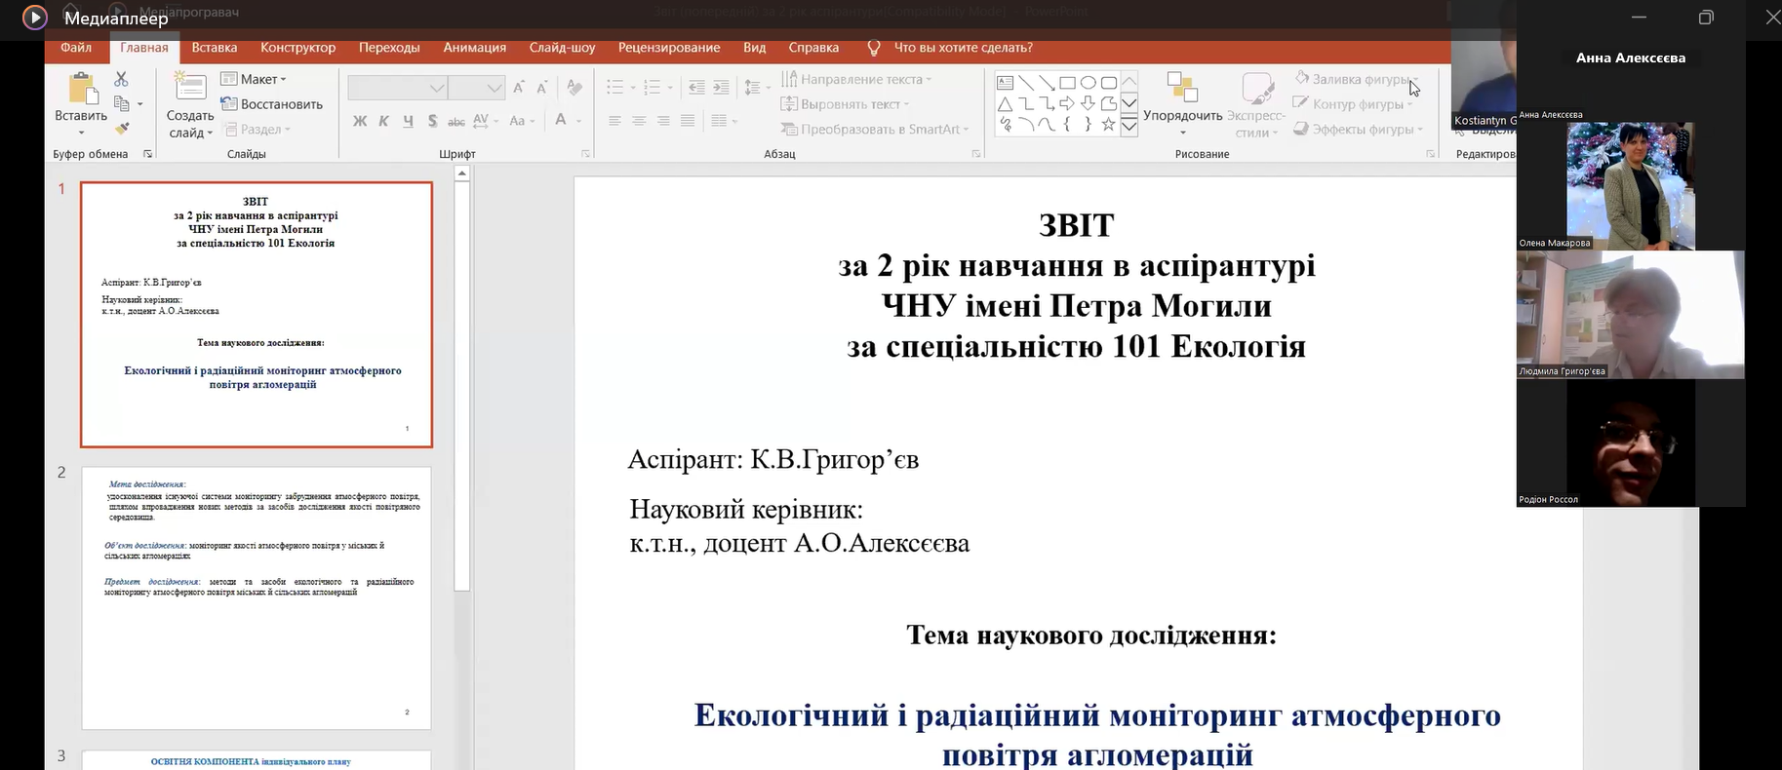Image resolution: width=1782 pixels, height=770 pixels.
Task: Switch to the Анимация tab
Action: [x=474, y=48]
